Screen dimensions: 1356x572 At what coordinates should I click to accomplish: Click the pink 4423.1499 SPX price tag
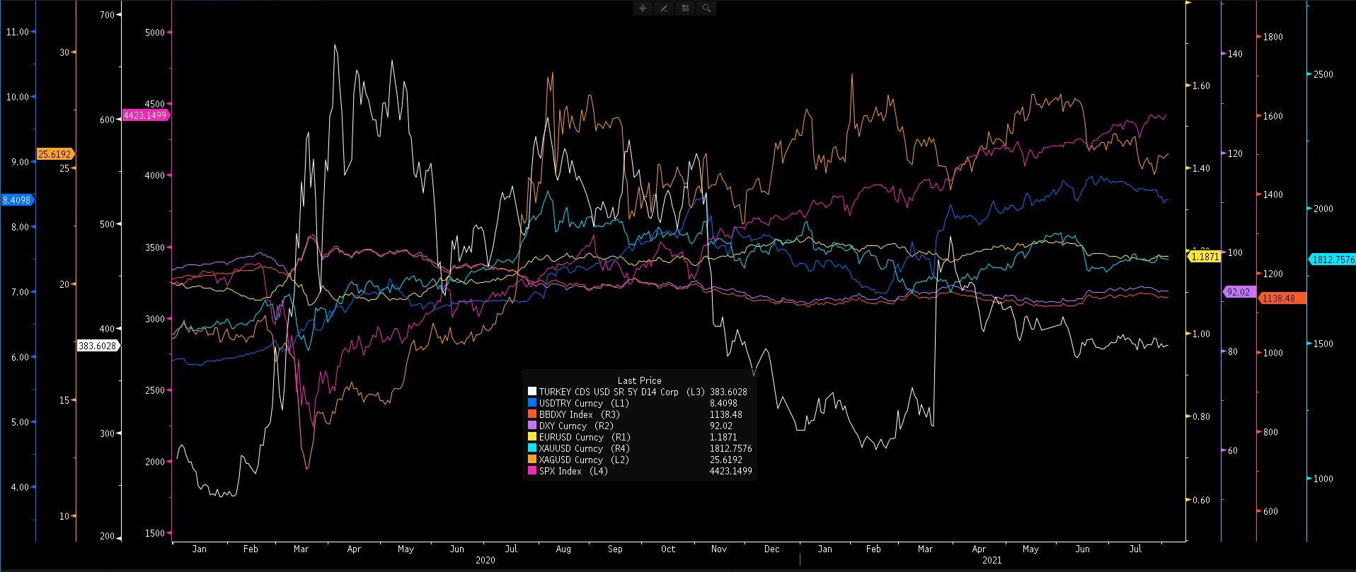coord(145,115)
